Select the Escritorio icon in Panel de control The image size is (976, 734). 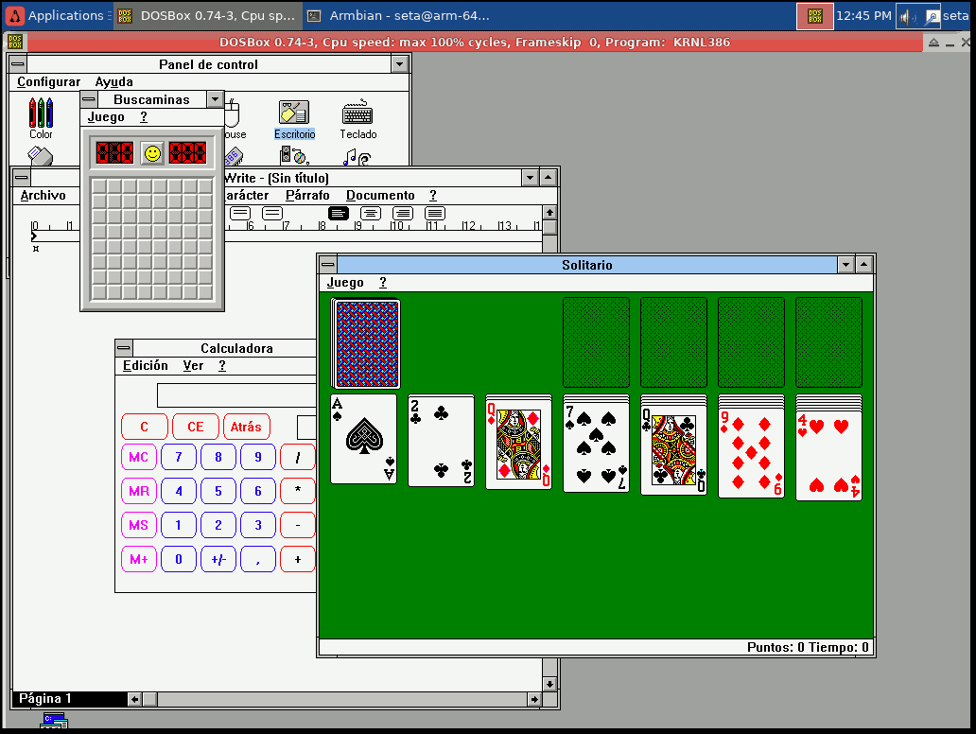point(294,118)
